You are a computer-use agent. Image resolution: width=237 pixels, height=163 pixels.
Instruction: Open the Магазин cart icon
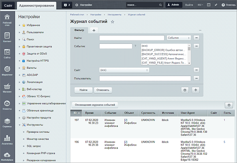[x=7, y=88]
